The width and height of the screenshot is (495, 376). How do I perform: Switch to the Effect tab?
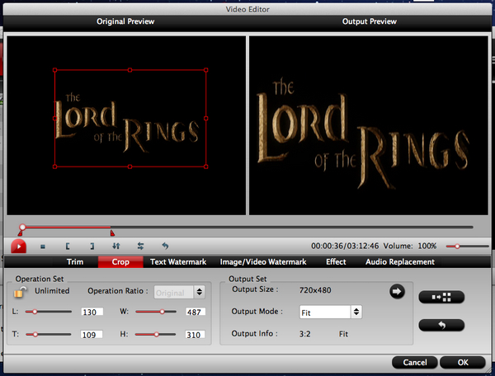(x=336, y=262)
